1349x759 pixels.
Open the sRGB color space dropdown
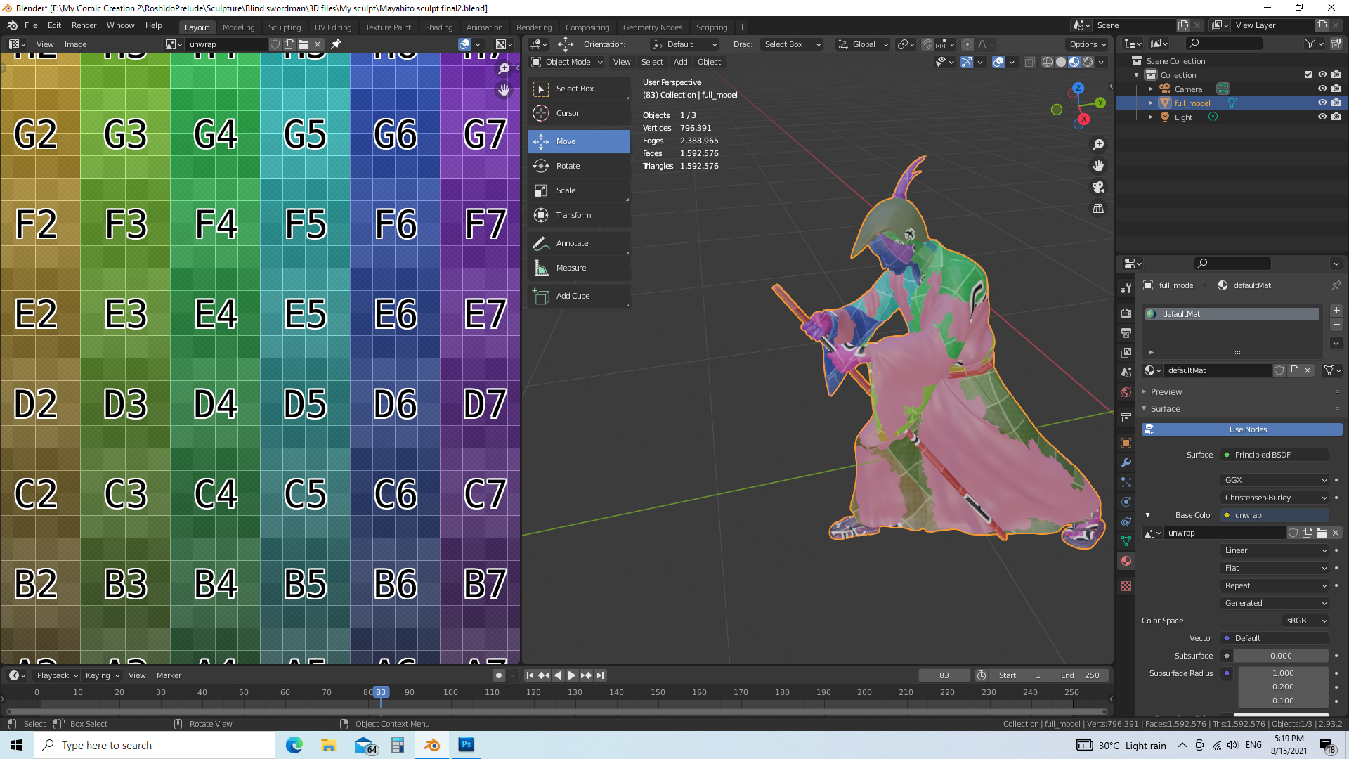(x=1306, y=621)
